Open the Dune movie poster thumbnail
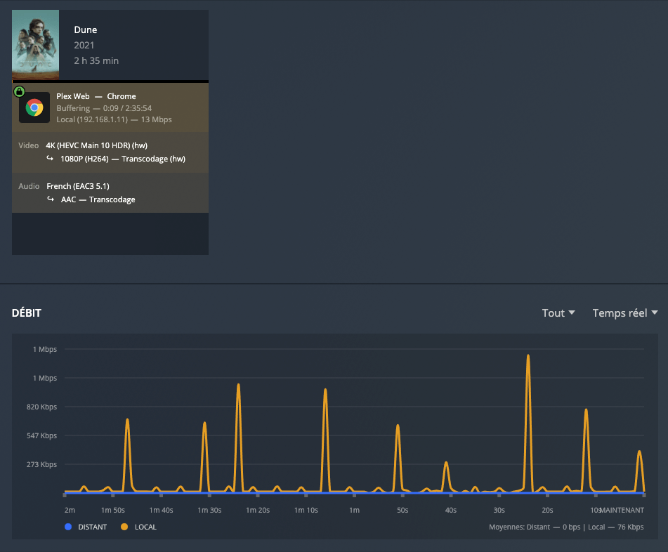The height and width of the screenshot is (552, 668). (35, 44)
